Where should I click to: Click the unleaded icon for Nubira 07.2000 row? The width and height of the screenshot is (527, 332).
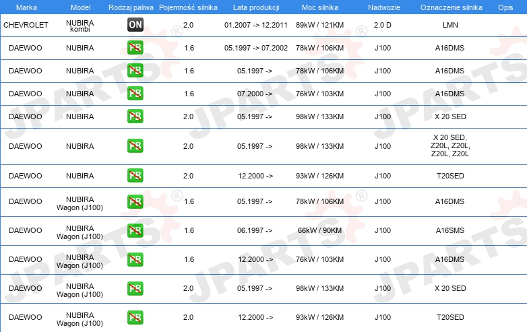[135, 94]
